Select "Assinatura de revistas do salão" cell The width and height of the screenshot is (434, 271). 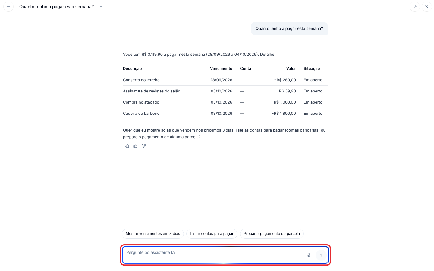pos(152,91)
